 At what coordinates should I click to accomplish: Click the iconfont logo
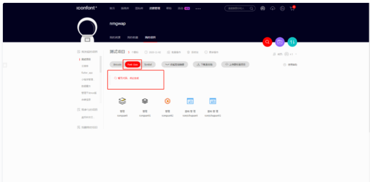[87, 8]
